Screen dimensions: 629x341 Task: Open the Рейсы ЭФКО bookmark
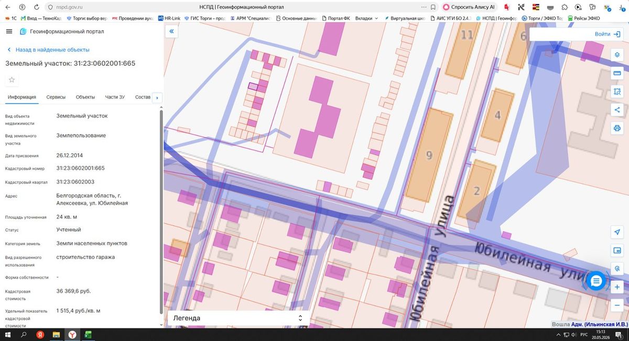(x=583, y=18)
